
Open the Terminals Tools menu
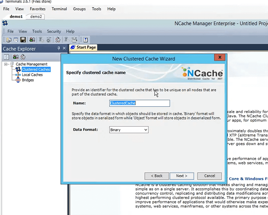(96, 9)
